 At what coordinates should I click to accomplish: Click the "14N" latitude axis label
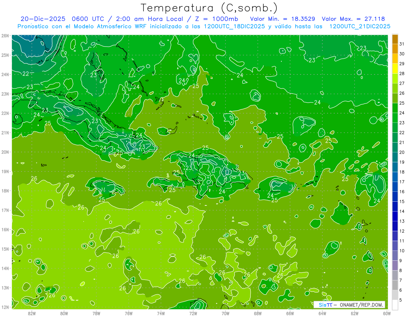pyautogui.click(x=5, y=268)
